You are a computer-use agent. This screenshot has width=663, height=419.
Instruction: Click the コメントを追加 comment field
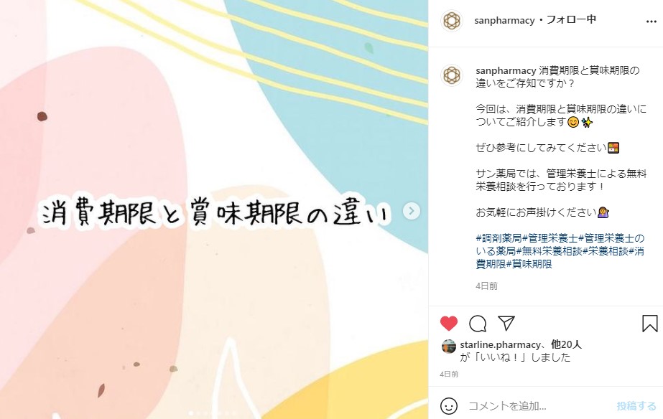[x=537, y=406]
